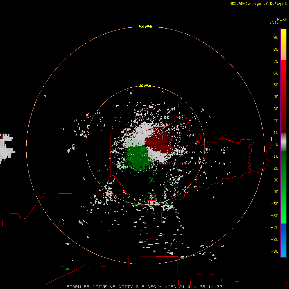Click the 10 value on the velocity scale
This screenshot has width=289, height=289.
(x=276, y=133)
